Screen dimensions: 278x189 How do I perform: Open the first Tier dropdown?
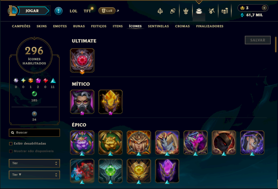34,163
